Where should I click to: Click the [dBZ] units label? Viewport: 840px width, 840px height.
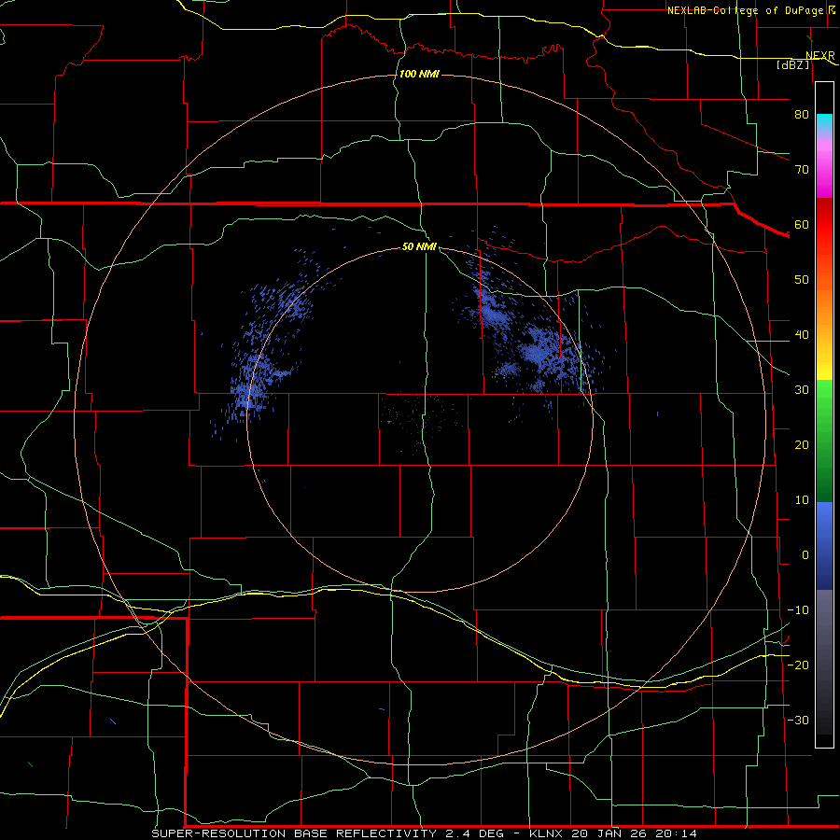(x=792, y=64)
